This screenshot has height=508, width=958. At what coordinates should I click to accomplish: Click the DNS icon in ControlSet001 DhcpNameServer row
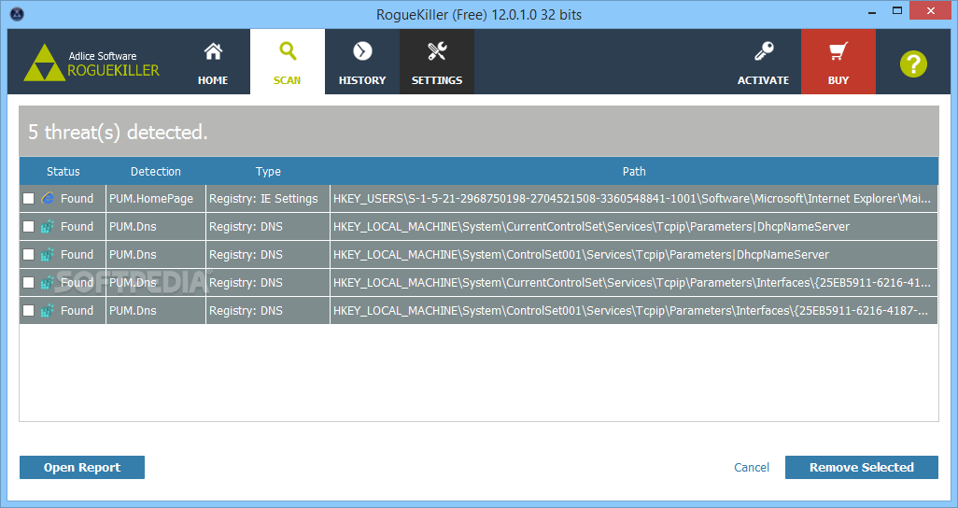pos(48,255)
